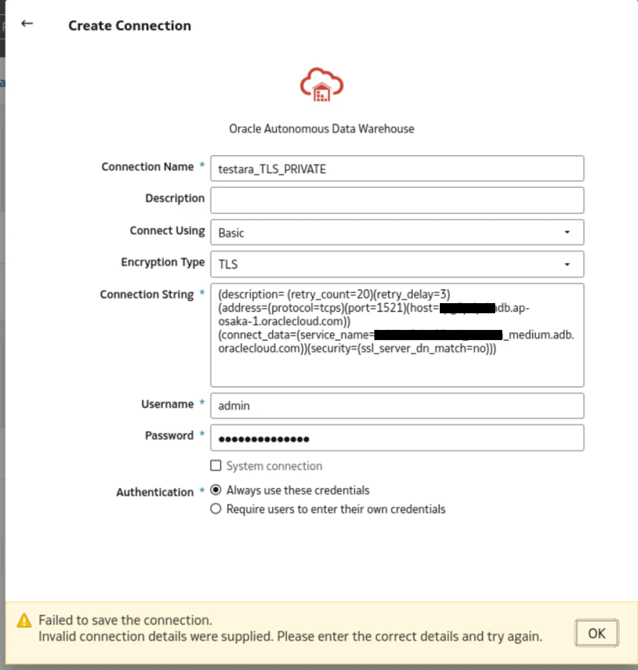Click the Connection Name label
This screenshot has height=670, width=638.
pos(148,167)
